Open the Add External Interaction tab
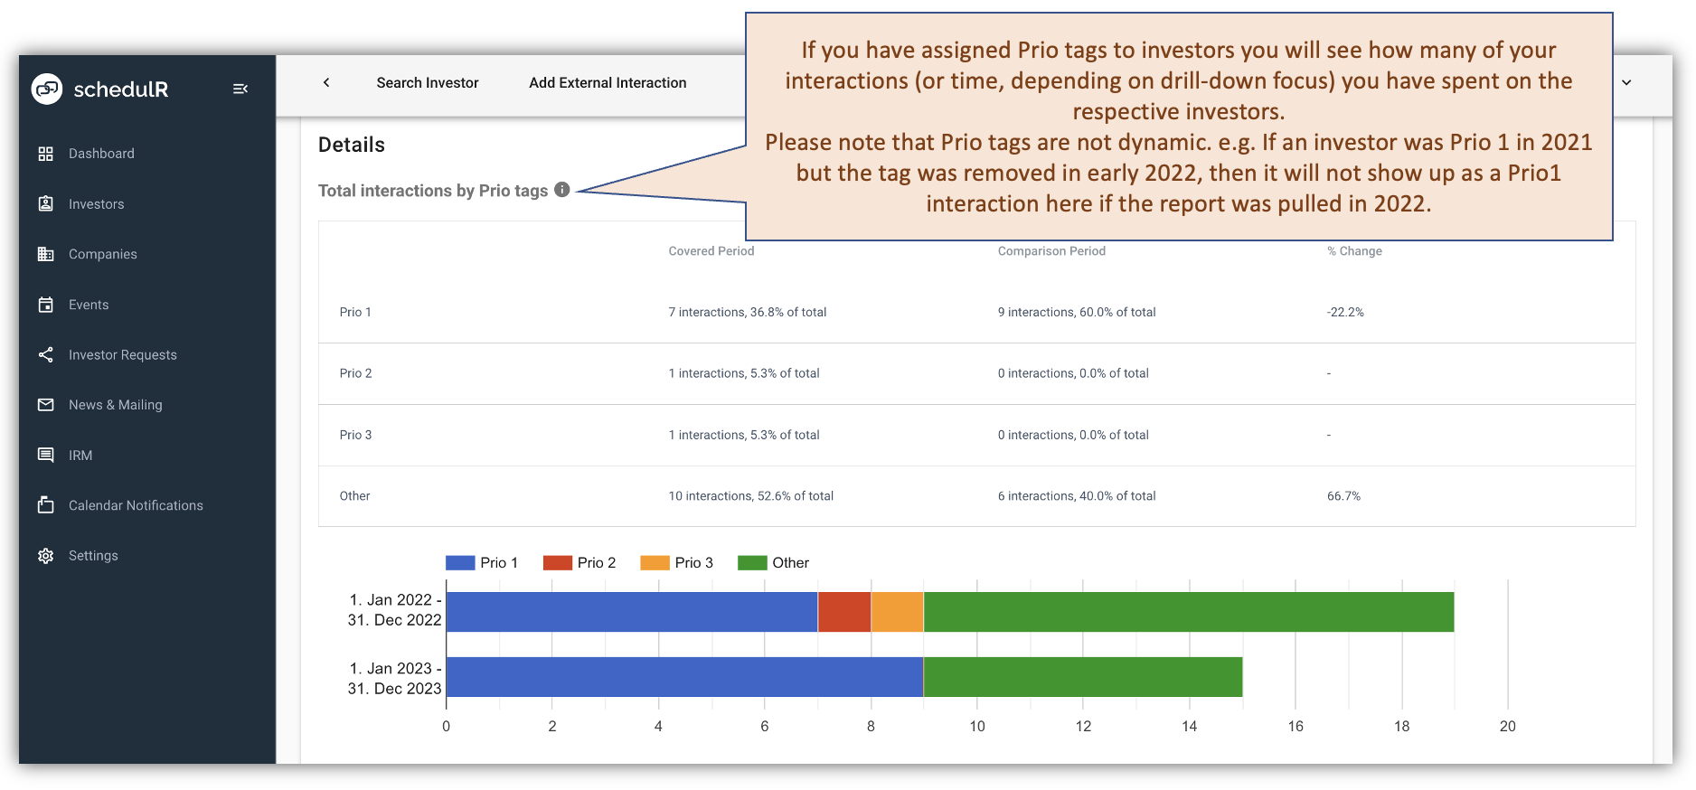 pos(607,82)
